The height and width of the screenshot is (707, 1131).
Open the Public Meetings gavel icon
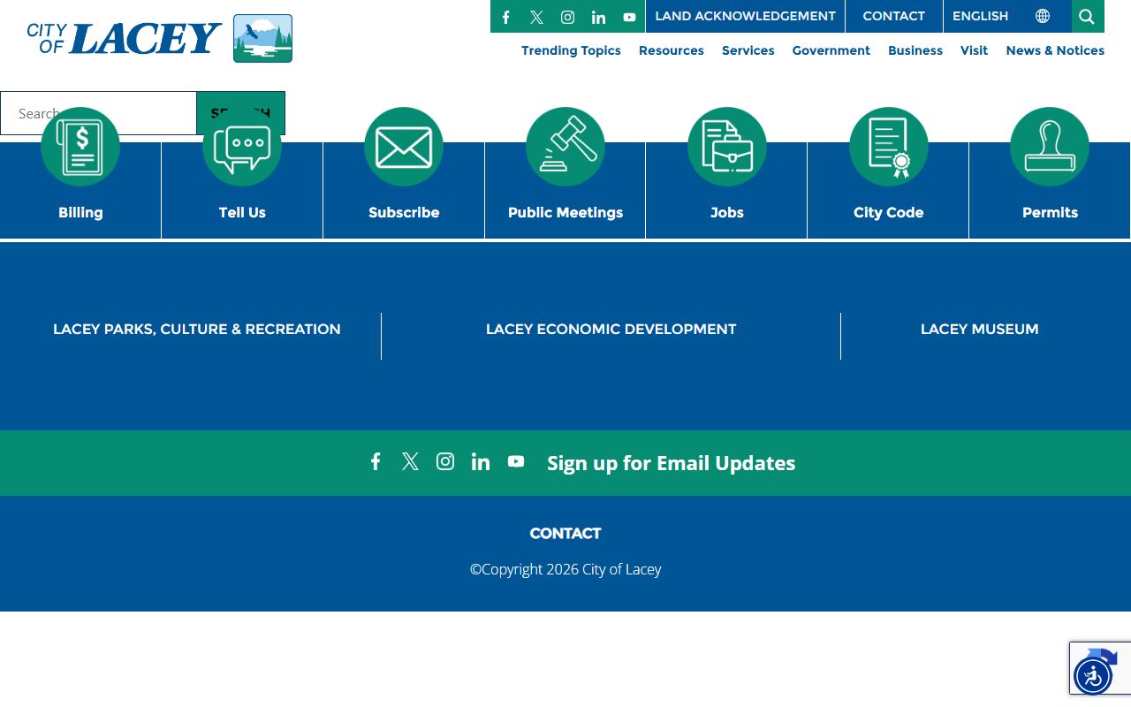point(565,147)
